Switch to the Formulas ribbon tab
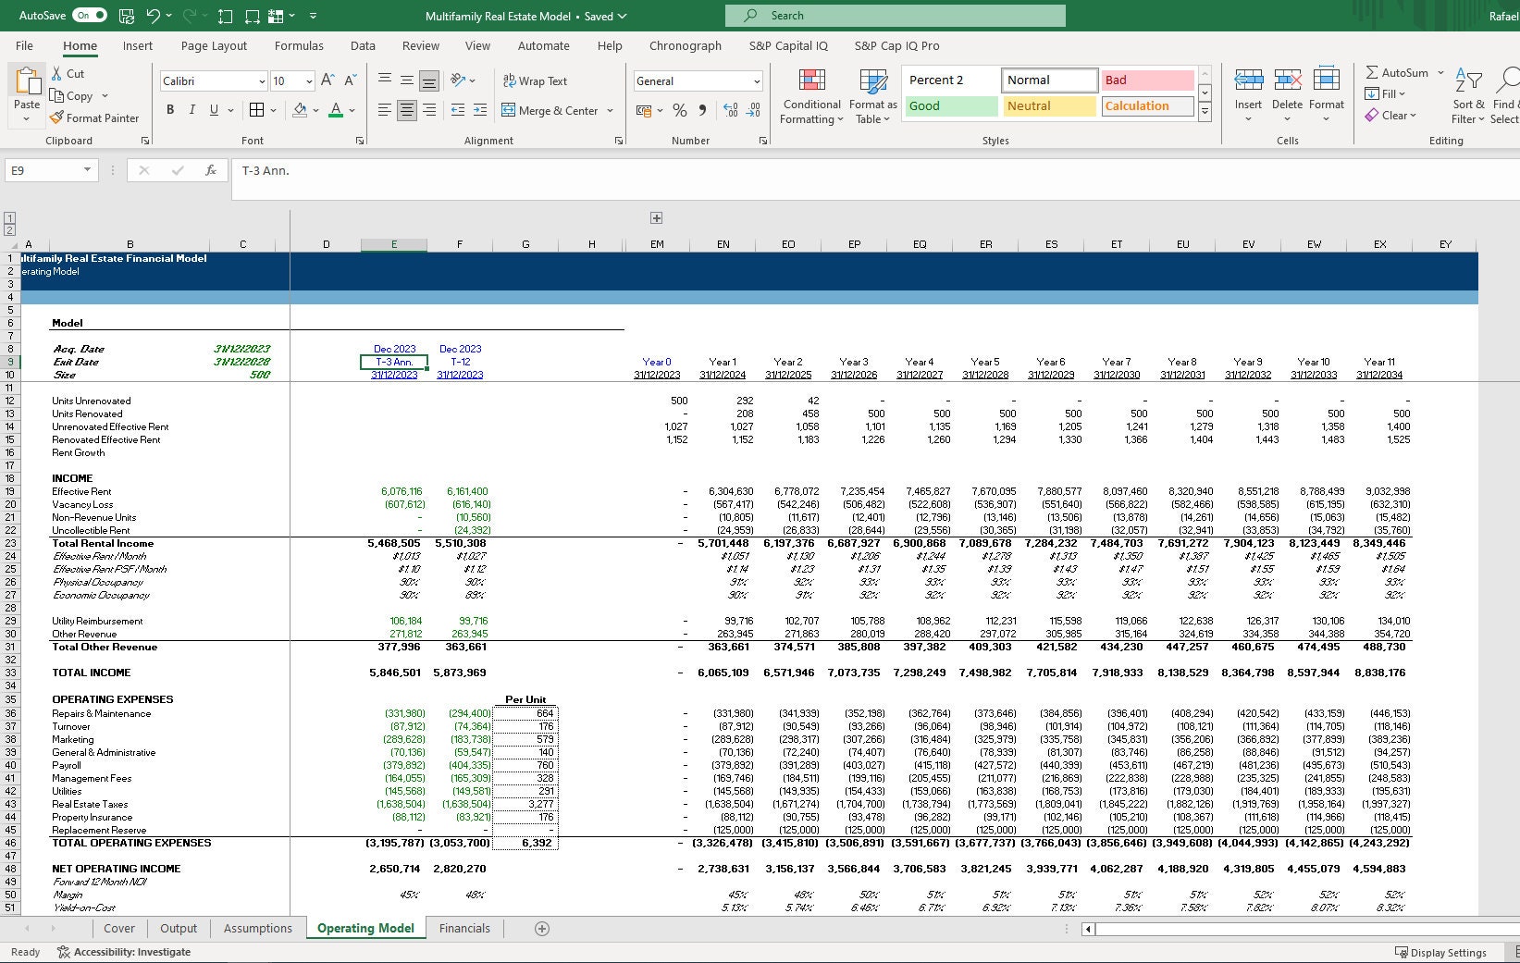The height and width of the screenshot is (963, 1520). point(299,45)
